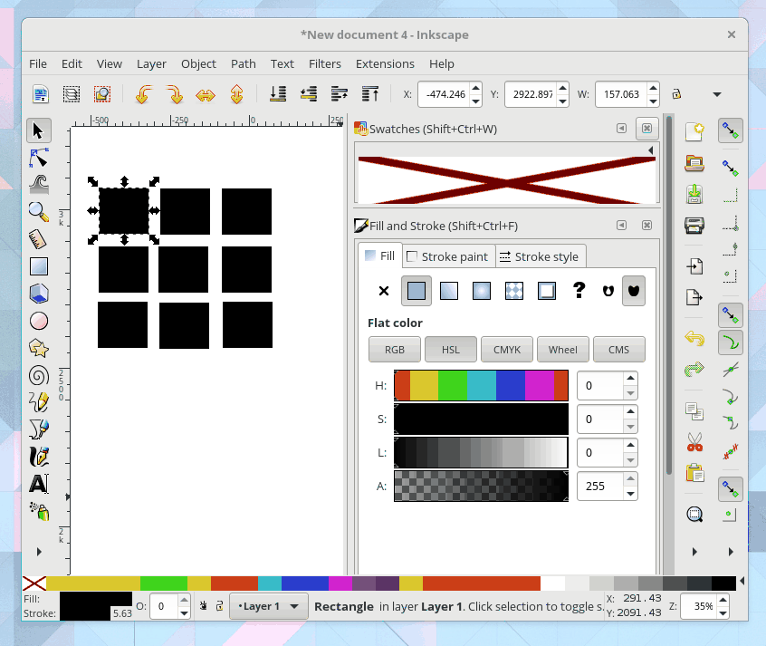Switch to the Stroke paint tab
Image resolution: width=766 pixels, height=646 pixels.
[447, 256]
